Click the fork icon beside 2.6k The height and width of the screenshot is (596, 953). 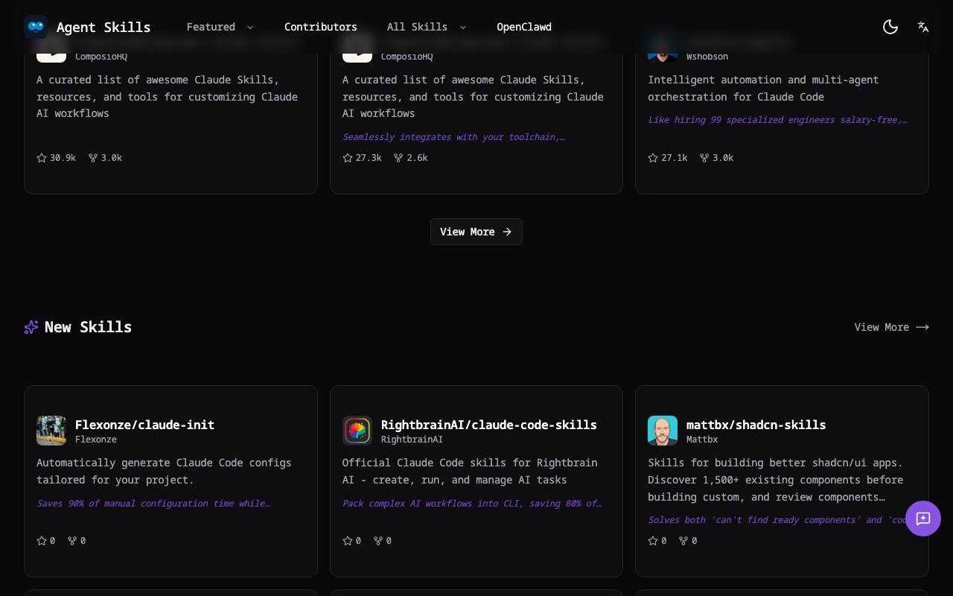[398, 158]
